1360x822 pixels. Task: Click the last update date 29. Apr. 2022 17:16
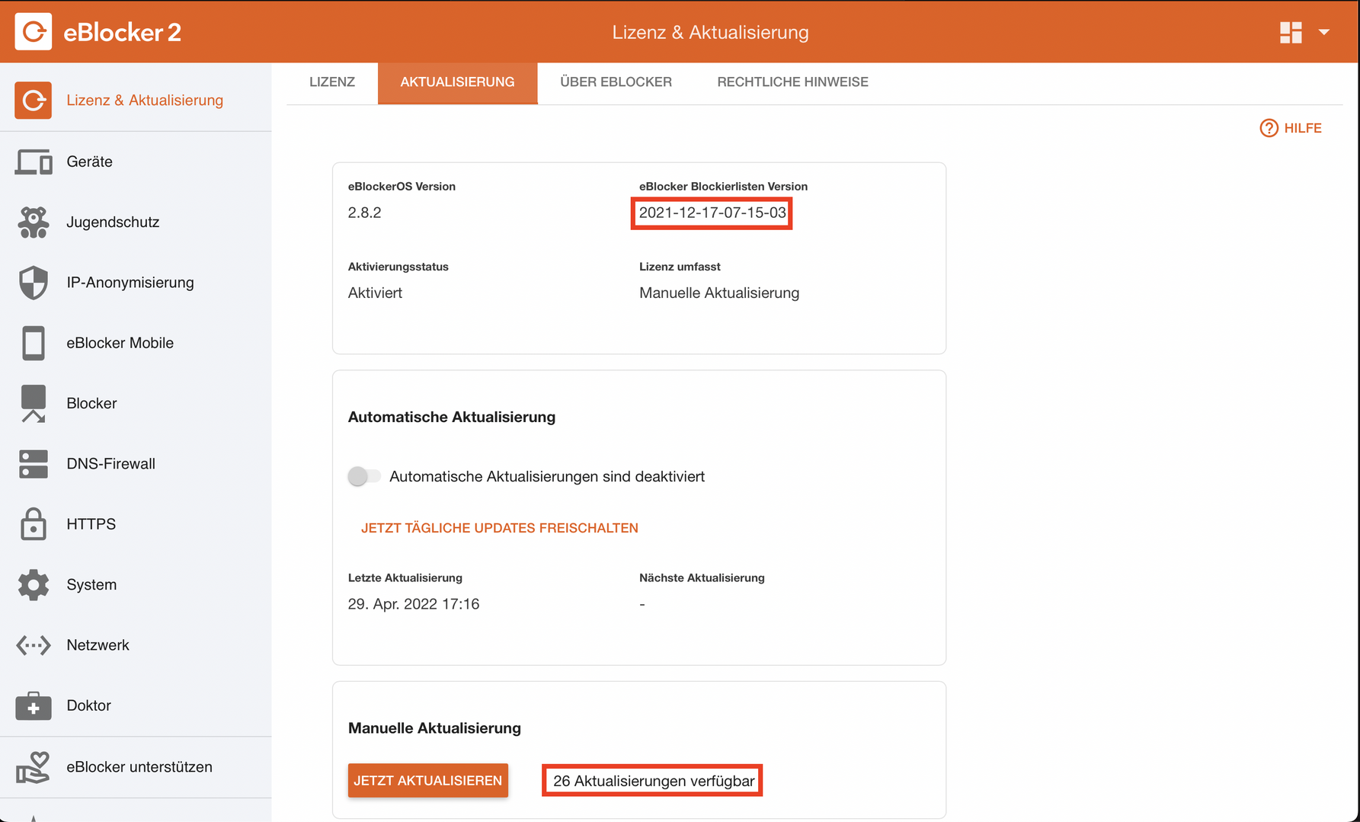414,604
